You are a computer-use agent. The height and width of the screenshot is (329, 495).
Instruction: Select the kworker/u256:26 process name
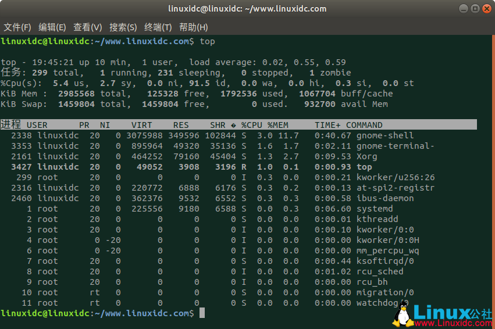(396, 177)
